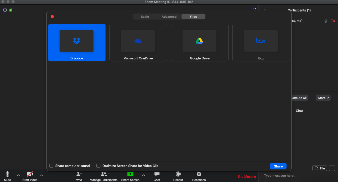Screen dimensions: 338x182
Task: Click Unmute All in Participants panel
Action: coord(299,98)
